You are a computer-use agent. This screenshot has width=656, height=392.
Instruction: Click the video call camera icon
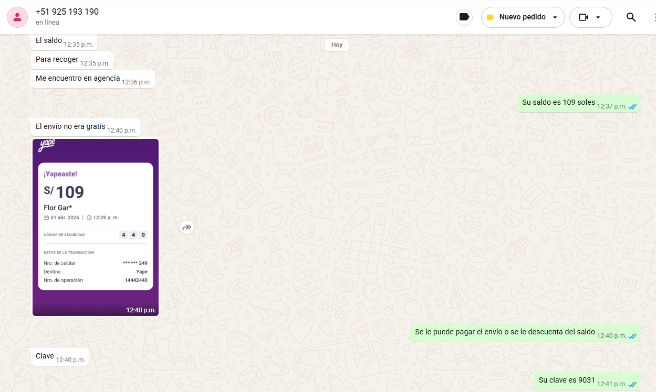583,17
